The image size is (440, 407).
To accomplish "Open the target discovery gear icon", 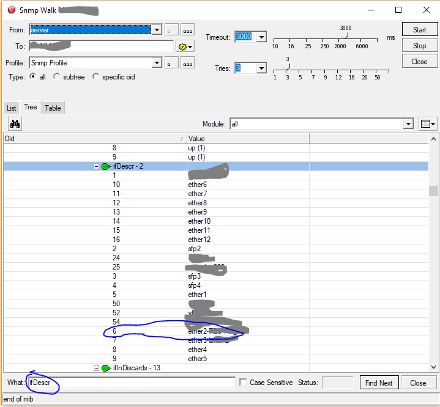I will [x=182, y=46].
